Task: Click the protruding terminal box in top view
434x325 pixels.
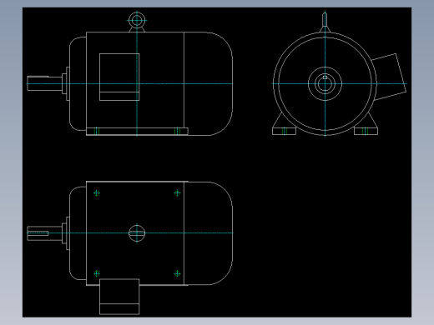Action: pos(119,297)
